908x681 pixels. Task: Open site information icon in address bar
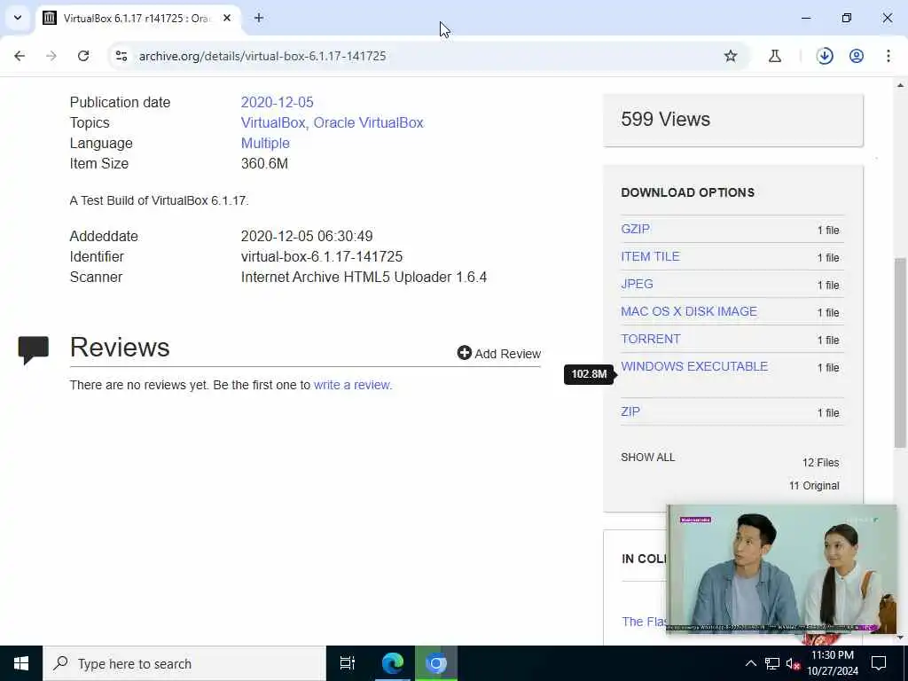(121, 56)
